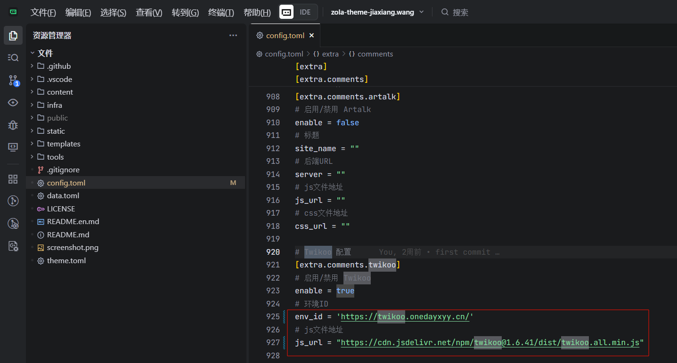This screenshot has height=363, width=677.
Task: Expand the content folder
Action: (32, 92)
